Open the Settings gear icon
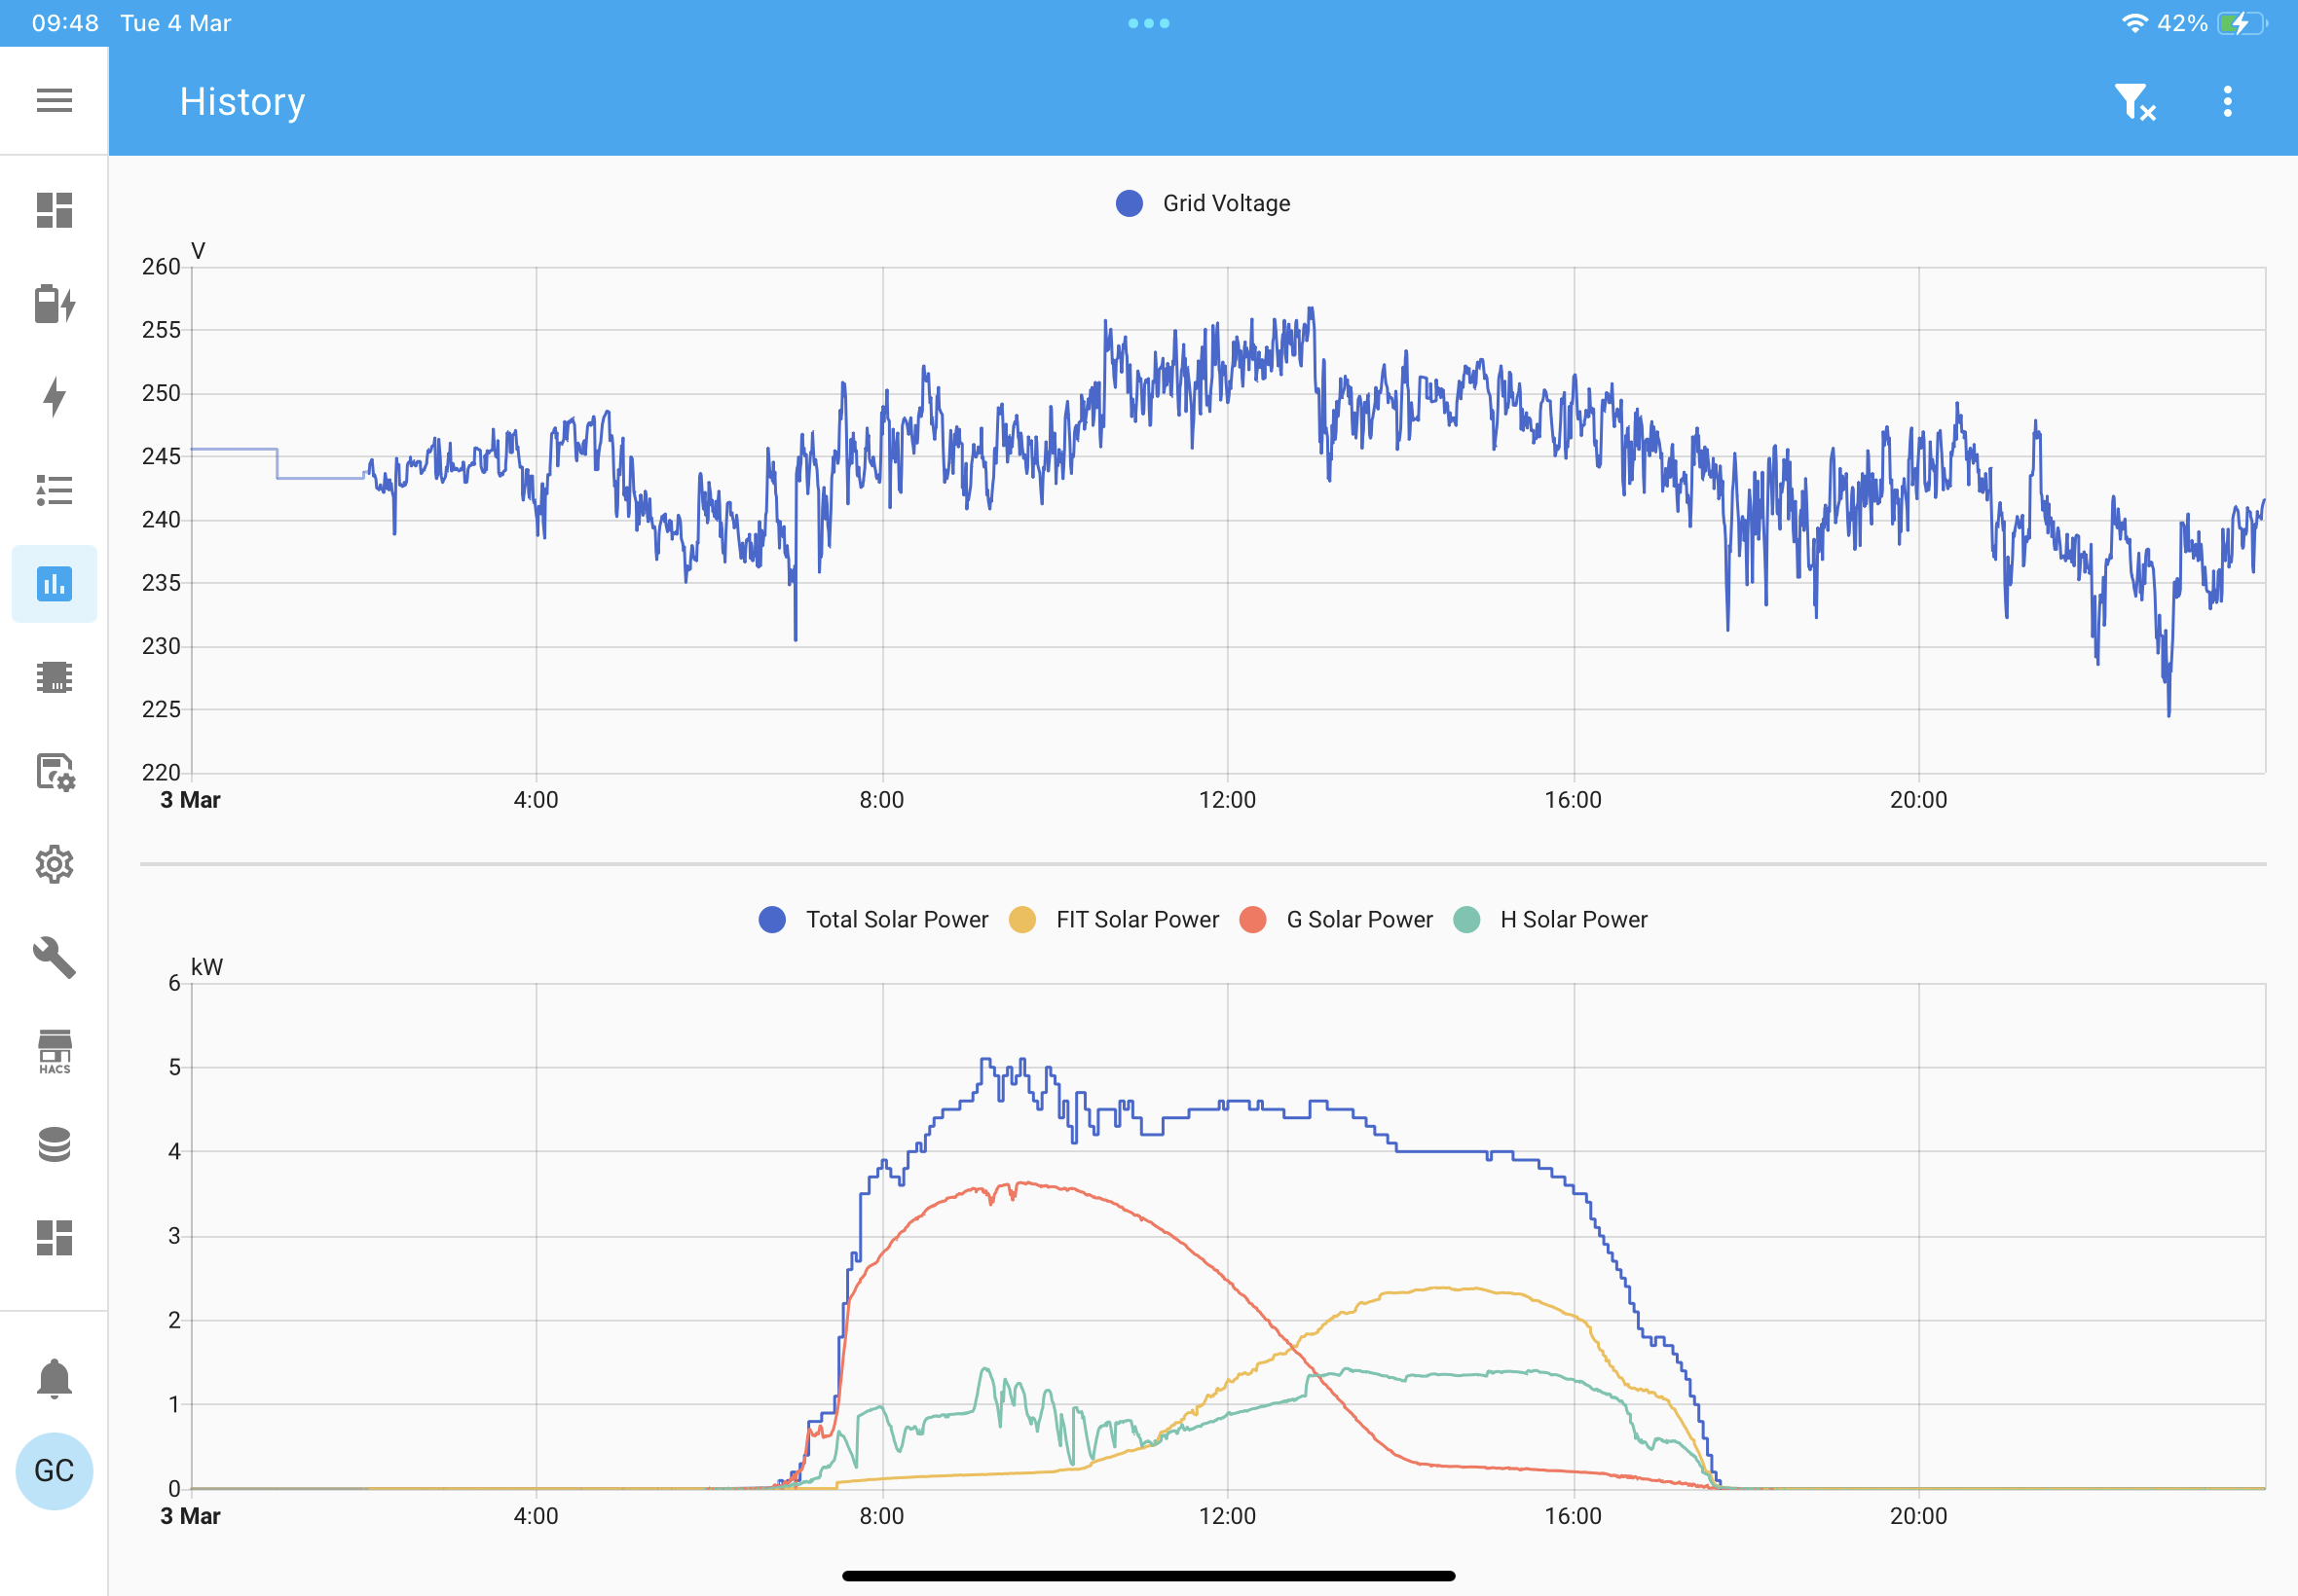2298x1596 pixels. click(x=54, y=864)
